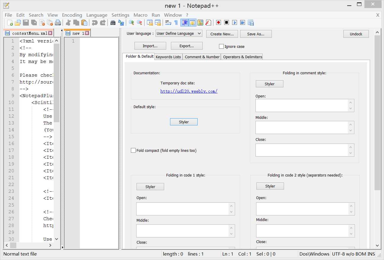
Task: Close the contextMenu.xml tab with its X
Action: click(50, 33)
